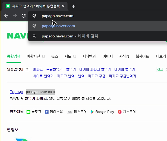This screenshot has width=167, height=141.
Task: Click related search 네이버 파파고 번역기
Action: pyautogui.click(x=95, y=69)
